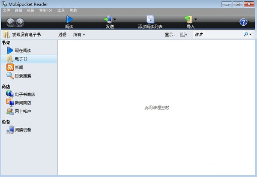Click the magnifier search icon
This screenshot has height=177, width=257.
[246, 34]
